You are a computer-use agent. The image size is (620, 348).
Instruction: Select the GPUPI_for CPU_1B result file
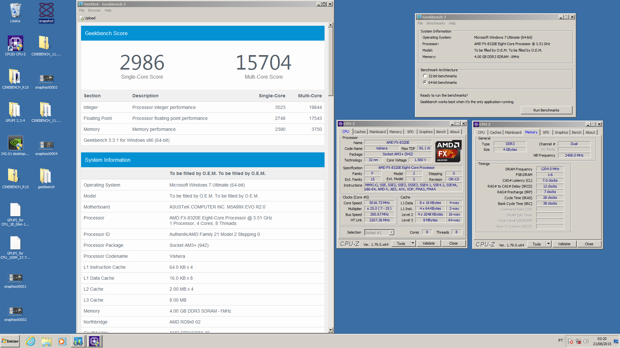(x=15, y=214)
